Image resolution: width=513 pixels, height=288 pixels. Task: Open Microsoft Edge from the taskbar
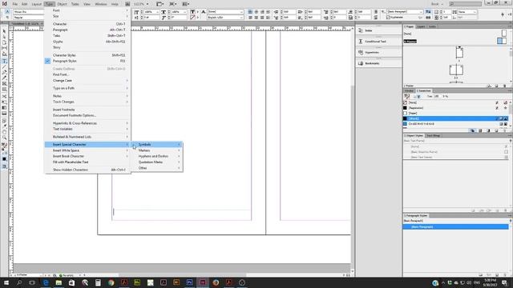46,282
